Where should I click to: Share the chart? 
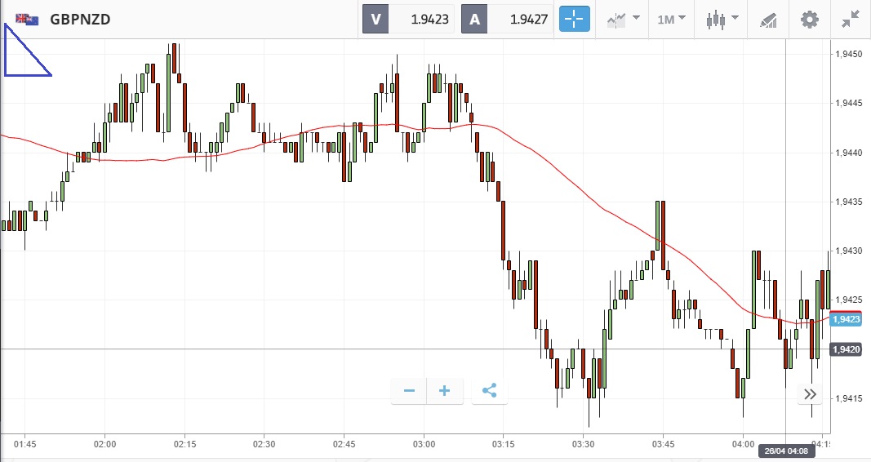click(489, 391)
